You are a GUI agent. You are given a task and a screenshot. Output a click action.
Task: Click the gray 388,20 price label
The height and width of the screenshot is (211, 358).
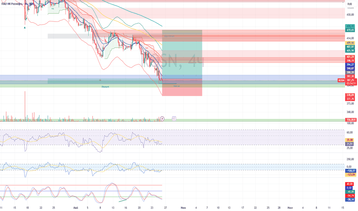[x=350, y=72]
